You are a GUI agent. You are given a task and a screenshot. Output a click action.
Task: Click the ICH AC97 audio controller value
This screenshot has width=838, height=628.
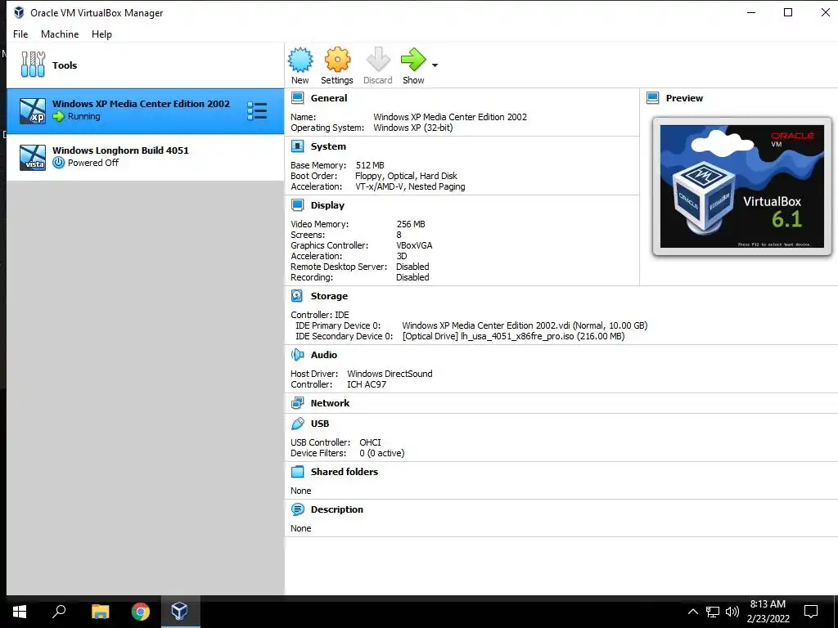[367, 384]
